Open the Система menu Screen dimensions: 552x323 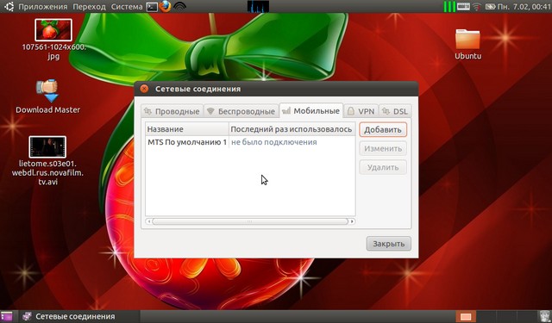(x=127, y=7)
